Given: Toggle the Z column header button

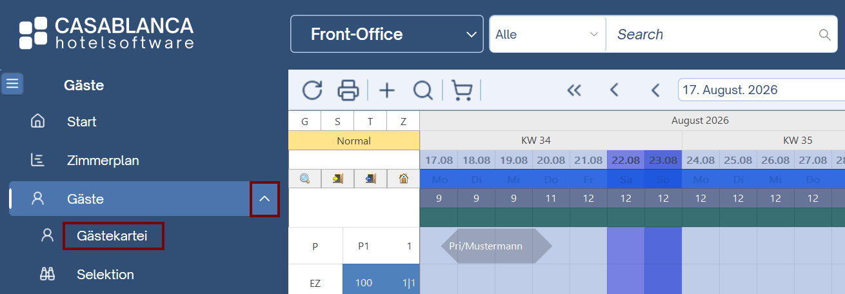Looking at the screenshot, I should (x=403, y=121).
